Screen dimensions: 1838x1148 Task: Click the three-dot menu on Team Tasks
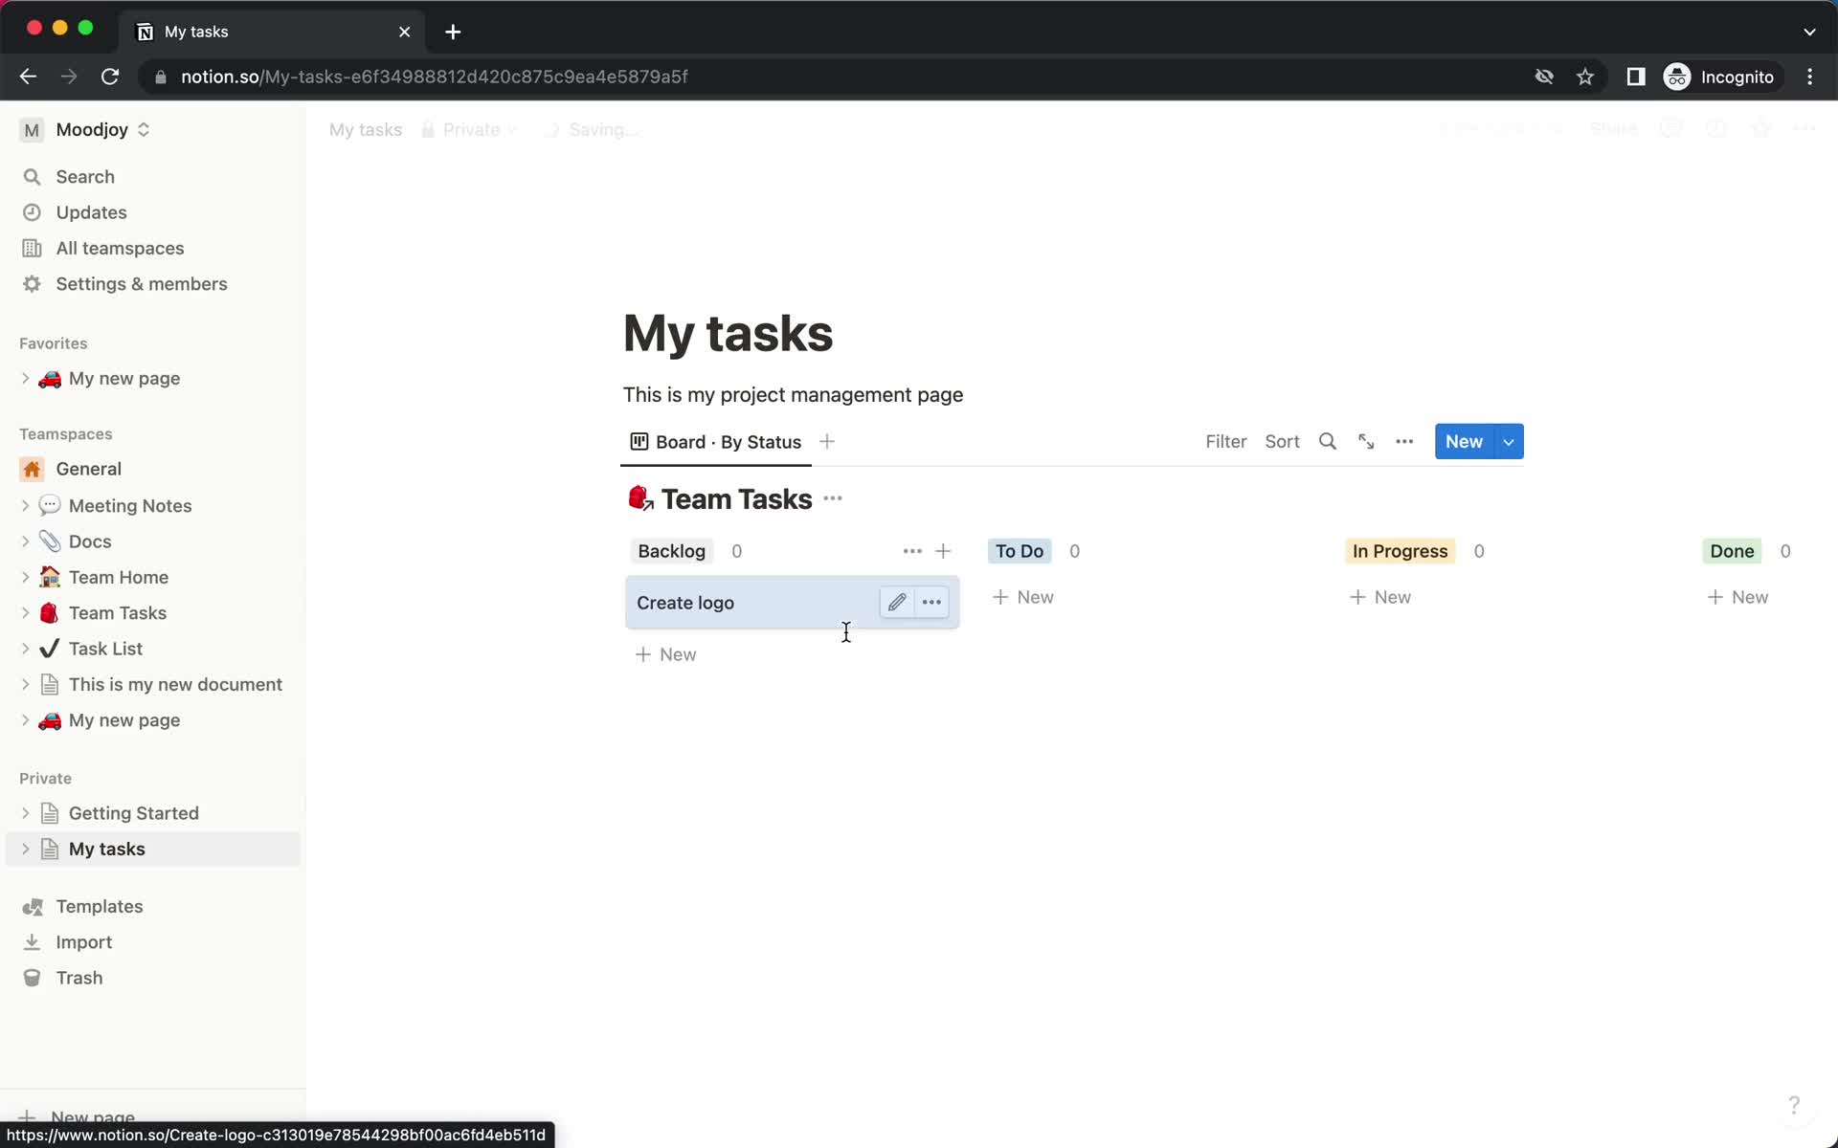(x=835, y=500)
